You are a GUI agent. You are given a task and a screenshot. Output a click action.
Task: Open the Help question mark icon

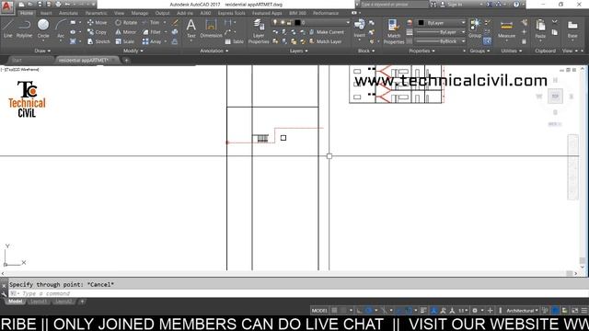pos(516,5)
